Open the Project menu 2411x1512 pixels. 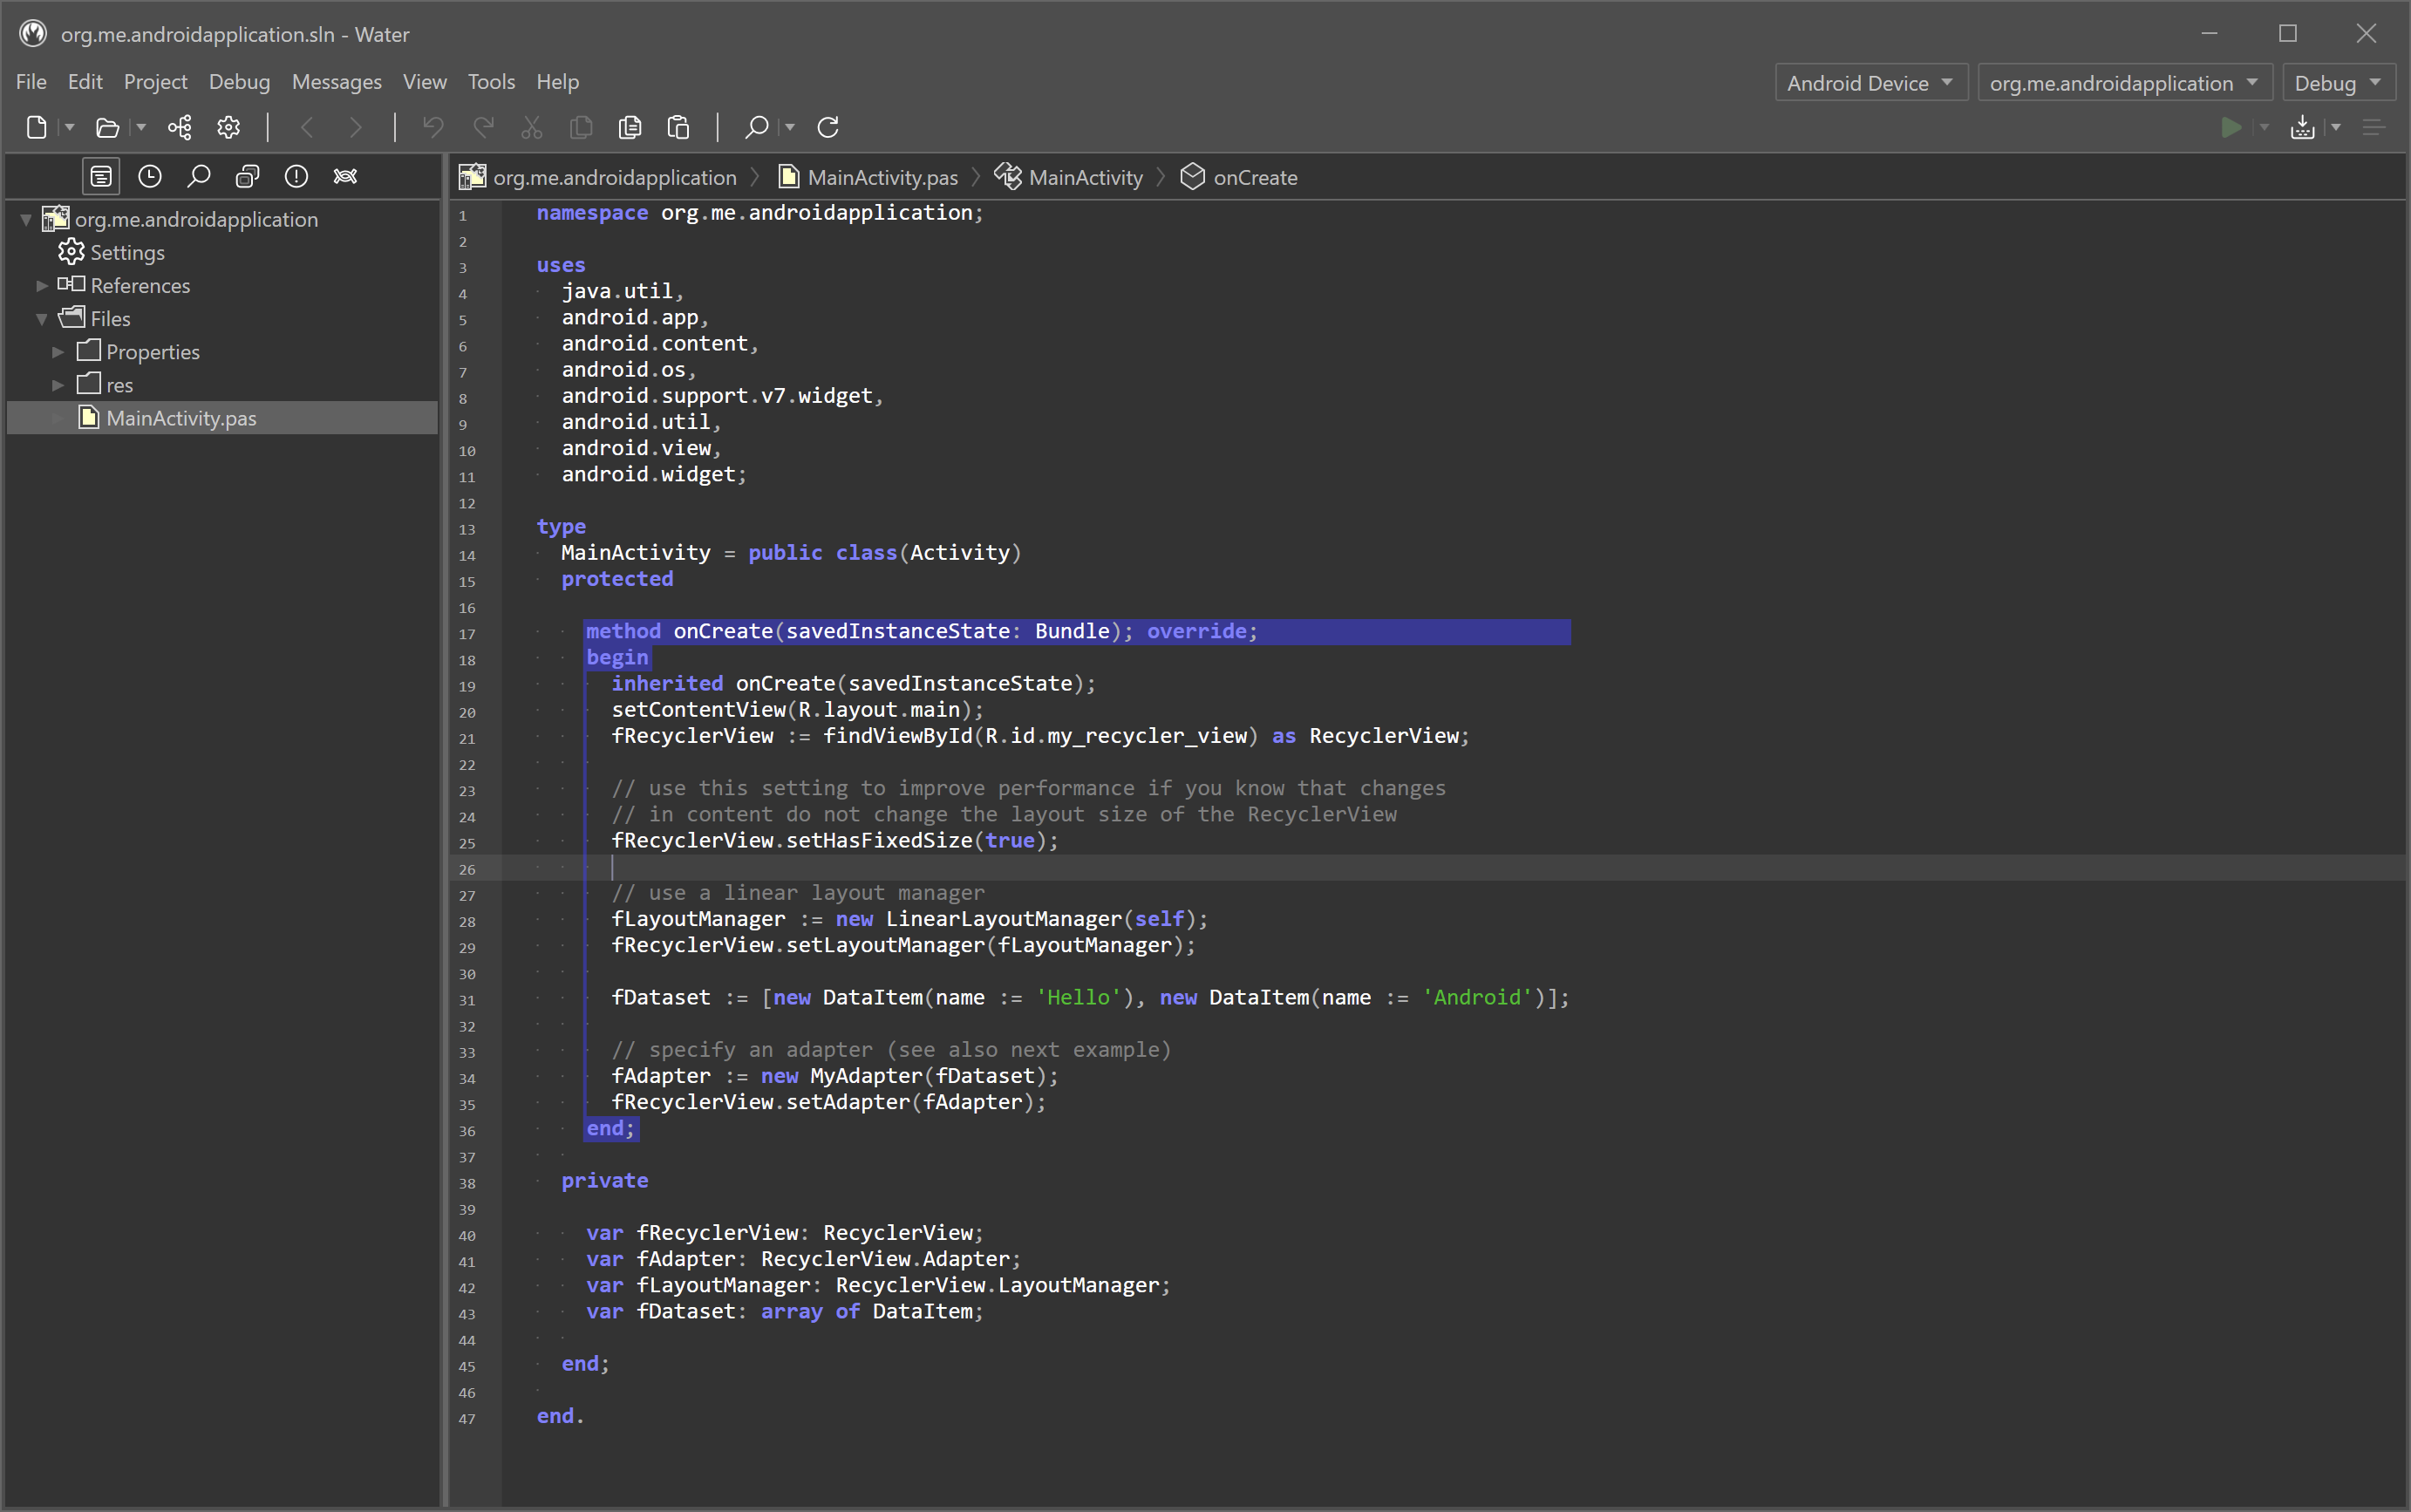[x=155, y=82]
